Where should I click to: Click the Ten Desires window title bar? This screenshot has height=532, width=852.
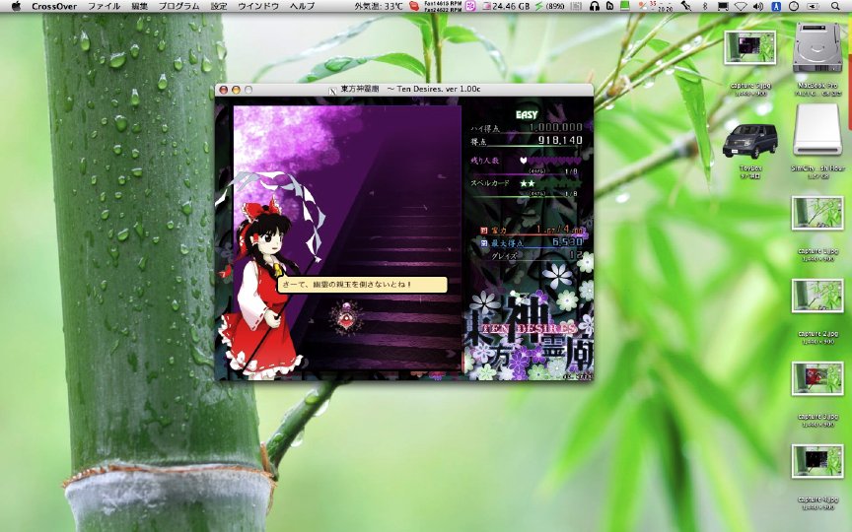(403, 90)
